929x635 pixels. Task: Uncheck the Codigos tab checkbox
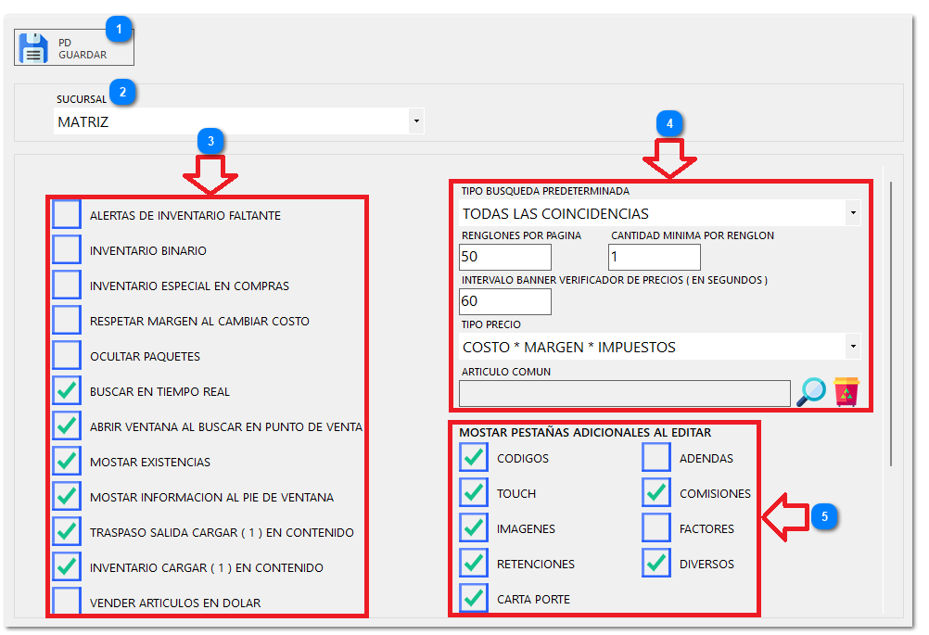(474, 458)
